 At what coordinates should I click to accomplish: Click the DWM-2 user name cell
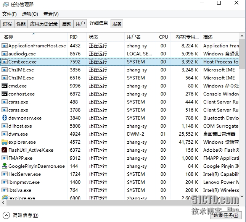[135, 134]
